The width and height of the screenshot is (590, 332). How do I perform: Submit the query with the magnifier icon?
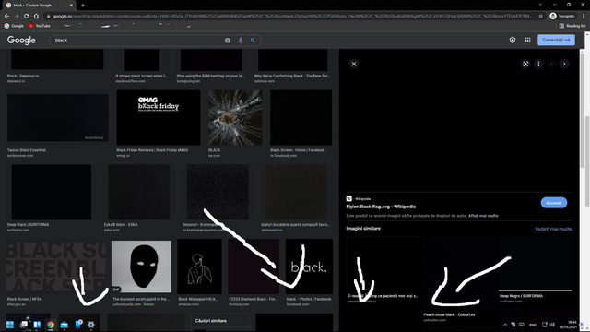click(253, 41)
